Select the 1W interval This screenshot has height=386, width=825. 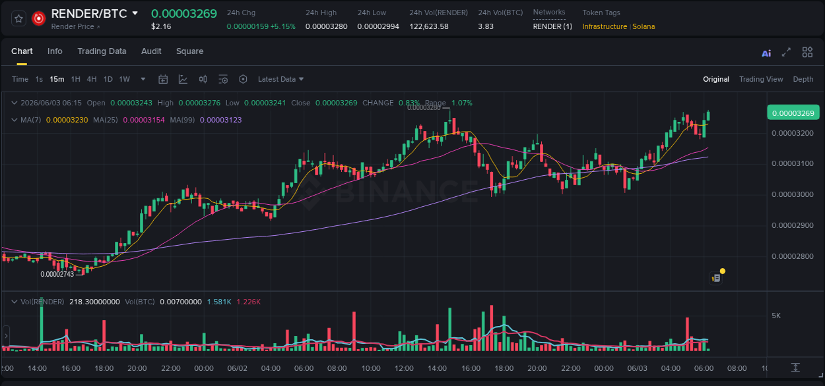pyautogui.click(x=124, y=79)
